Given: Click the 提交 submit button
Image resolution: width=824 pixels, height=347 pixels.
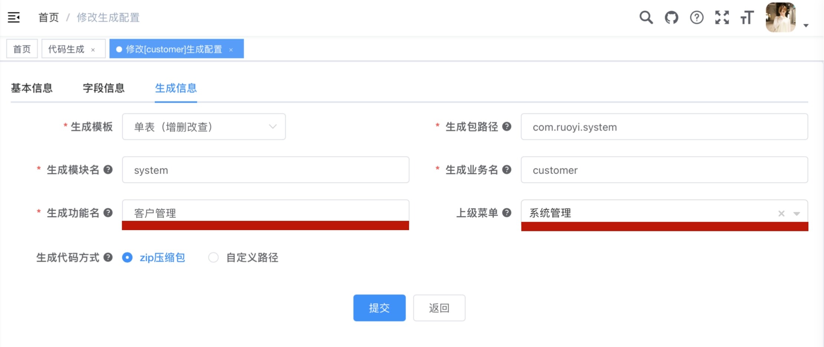Looking at the screenshot, I should (379, 307).
